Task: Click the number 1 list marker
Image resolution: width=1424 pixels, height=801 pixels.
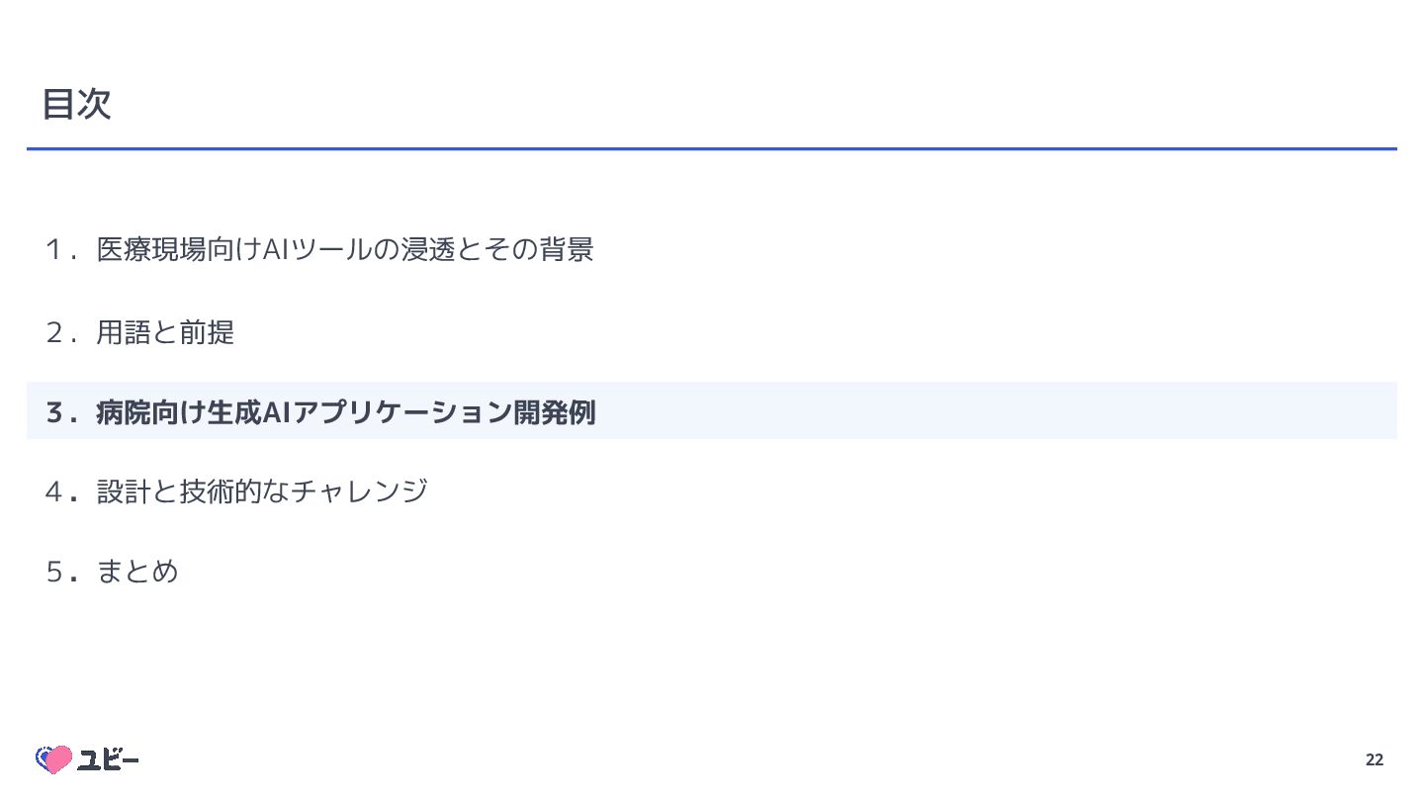Action: pyautogui.click(x=54, y=249)
